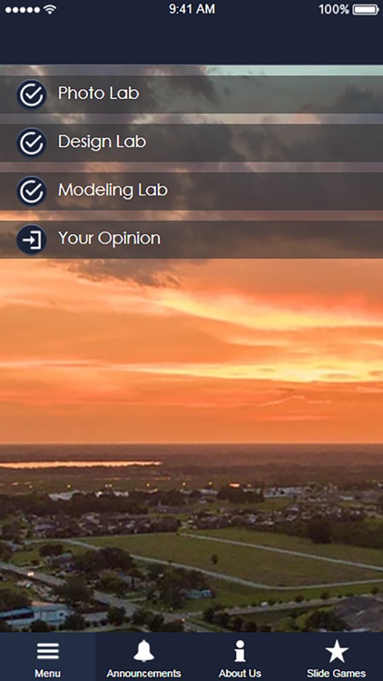The image size is (383, 681).
Task: Tap the Slide Games star icon
Action: coord(337,651)
